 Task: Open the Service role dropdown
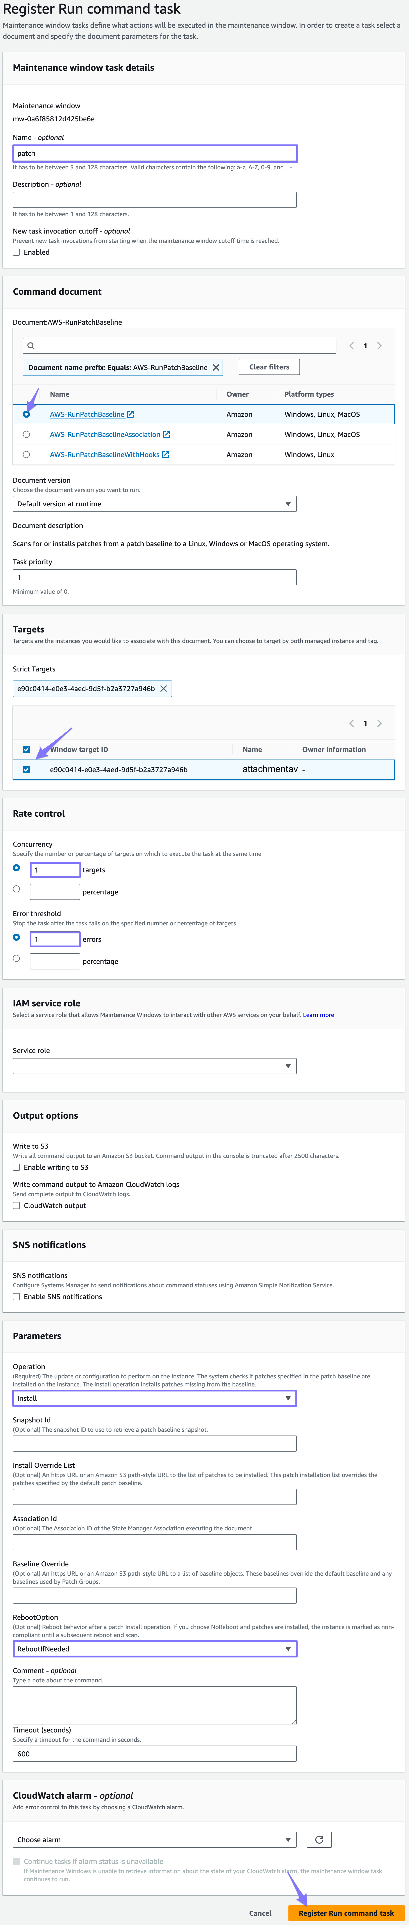coord(155,1066)
